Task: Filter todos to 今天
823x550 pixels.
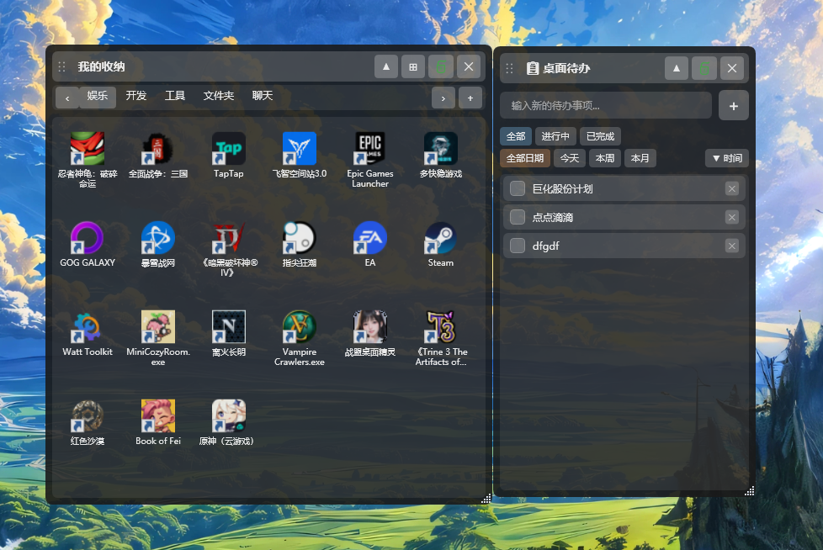Action: (x=570, y=158)
